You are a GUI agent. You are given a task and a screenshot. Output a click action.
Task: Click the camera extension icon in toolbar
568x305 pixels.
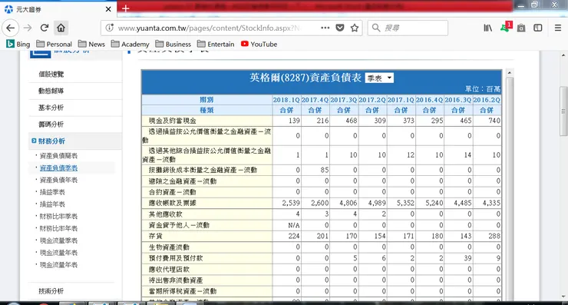pos(521,28)
